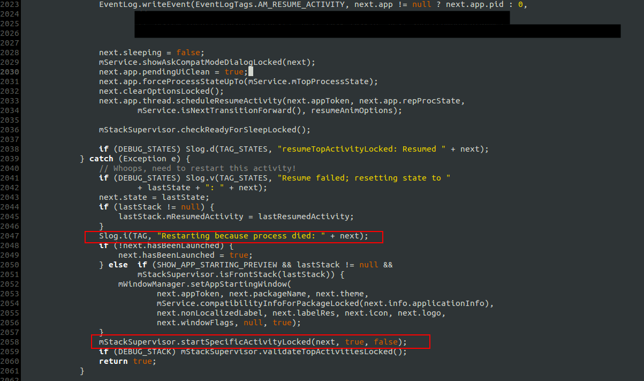Screen dimensions: 644x381
Task: Click 'next.appToken, next.packageName, next.theme,' line
Action: click(262, 294)
